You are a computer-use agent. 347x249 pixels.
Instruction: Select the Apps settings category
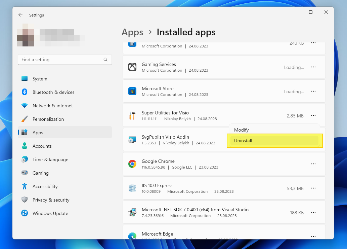click(65, 132)
